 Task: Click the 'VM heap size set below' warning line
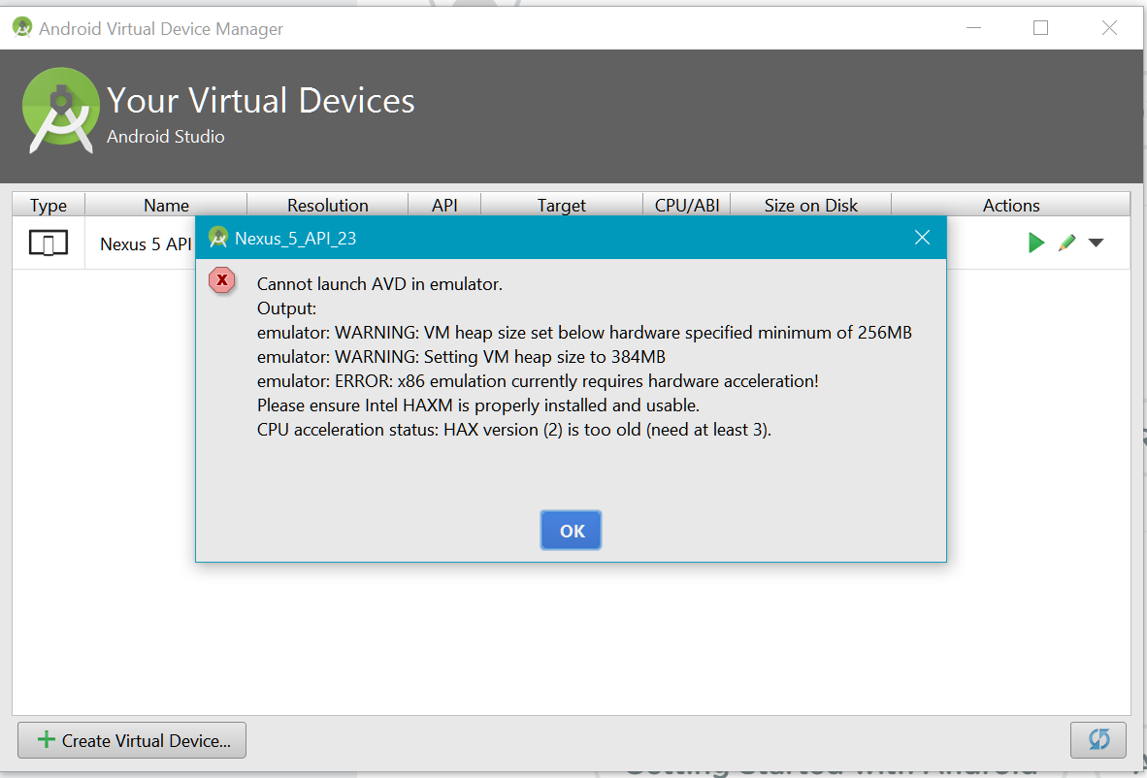(584, 333)
